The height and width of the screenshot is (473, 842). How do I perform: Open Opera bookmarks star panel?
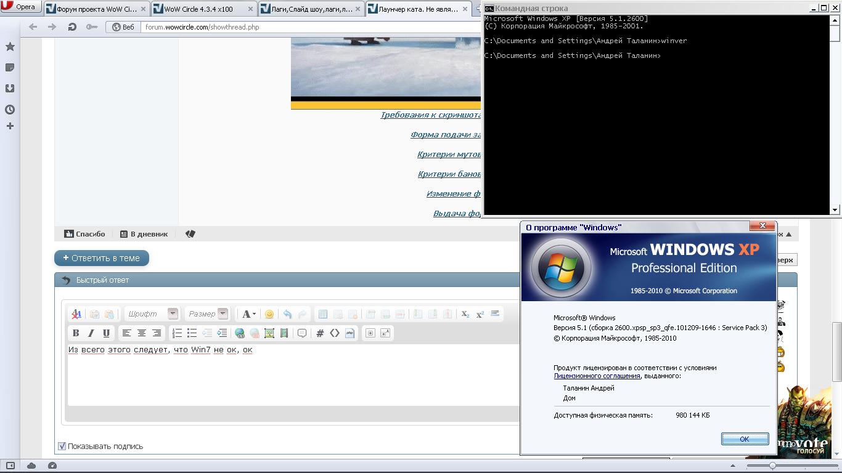[10, 47]
